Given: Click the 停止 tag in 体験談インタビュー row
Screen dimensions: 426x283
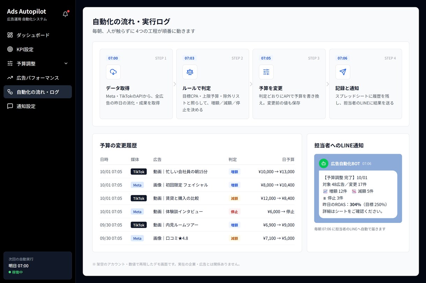Looking at the screenshot, I should click(x=234, y=212).
